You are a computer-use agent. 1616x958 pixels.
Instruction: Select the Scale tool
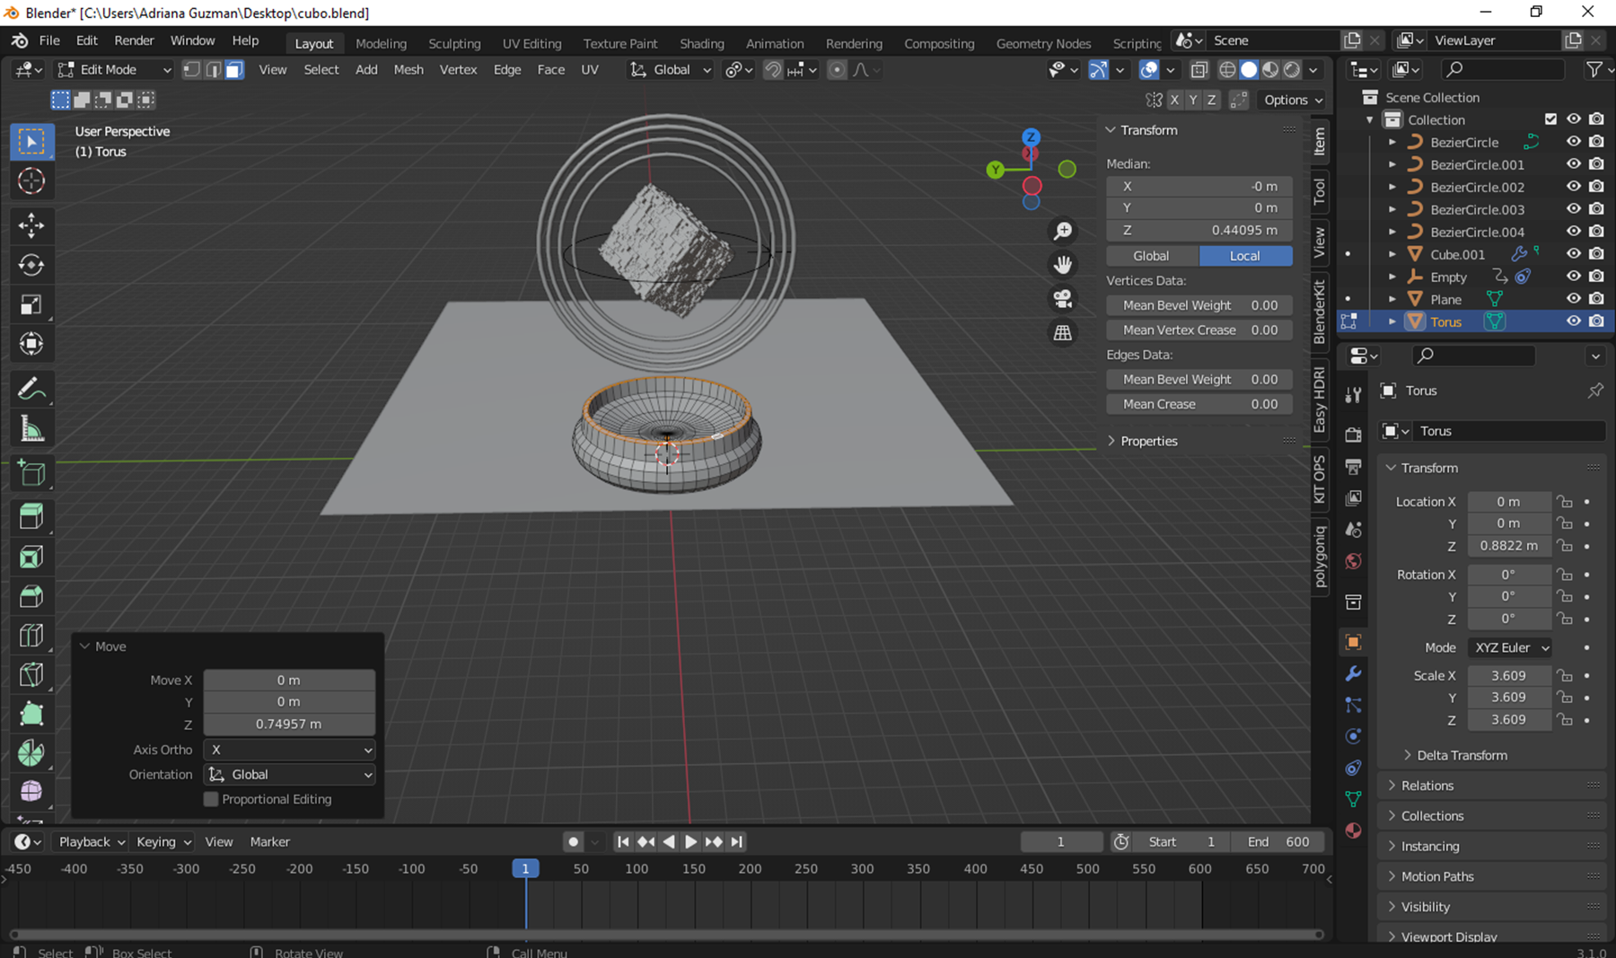point(31,304)
